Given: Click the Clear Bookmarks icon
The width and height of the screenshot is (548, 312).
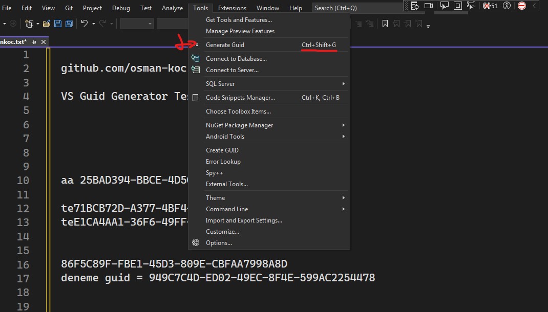Looking at the screenshot, I should pyautogui.click(x=419, y=24).
